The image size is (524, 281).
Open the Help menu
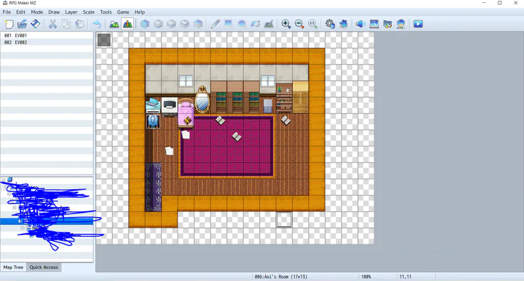pos(140,12)
